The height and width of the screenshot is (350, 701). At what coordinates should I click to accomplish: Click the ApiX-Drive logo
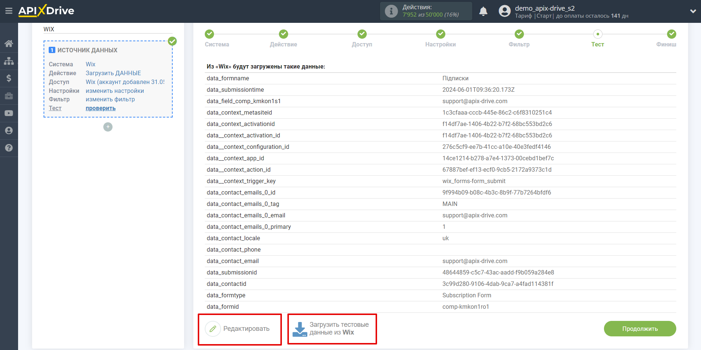pyautogui.click(x=46, y=11)
